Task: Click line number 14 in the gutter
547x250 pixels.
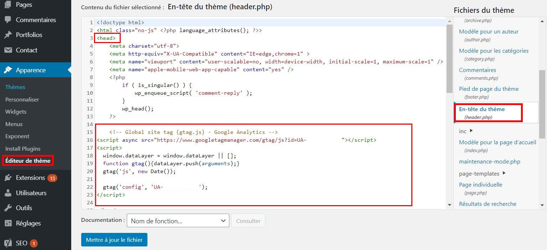Action: click(x=90, y=124)
